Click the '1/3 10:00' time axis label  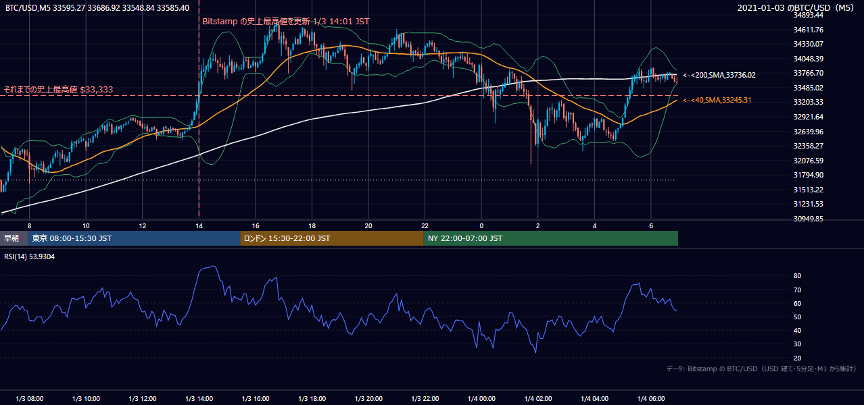click(86, 398)
